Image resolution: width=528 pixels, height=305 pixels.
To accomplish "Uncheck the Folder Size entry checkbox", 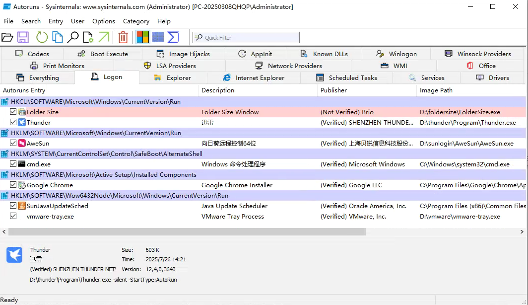I will (x=13, y=112).
